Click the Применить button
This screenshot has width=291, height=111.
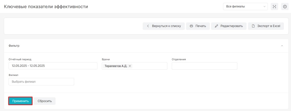click(x=20, y=101)
